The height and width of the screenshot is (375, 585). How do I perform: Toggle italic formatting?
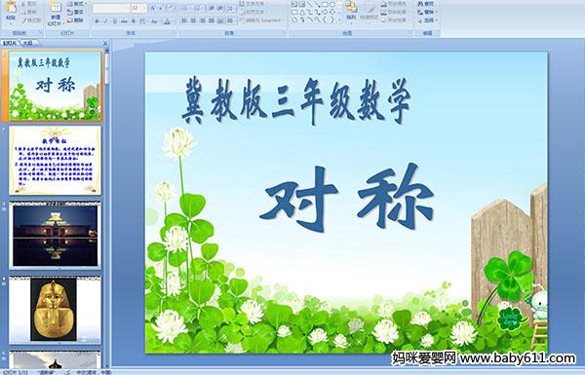105,21
